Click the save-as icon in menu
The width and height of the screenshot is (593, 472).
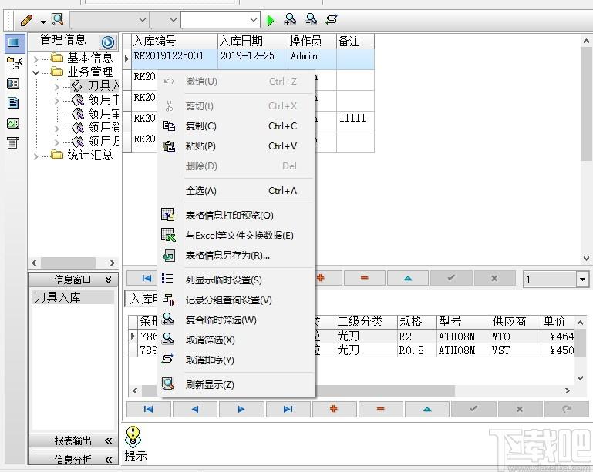169,256
